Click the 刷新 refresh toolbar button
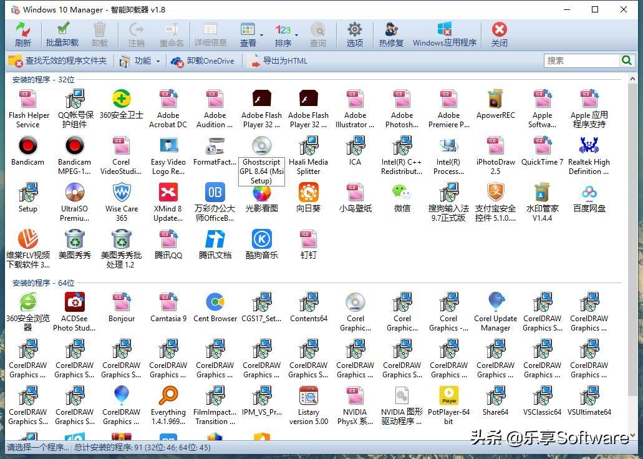 (x=23, y=34)
